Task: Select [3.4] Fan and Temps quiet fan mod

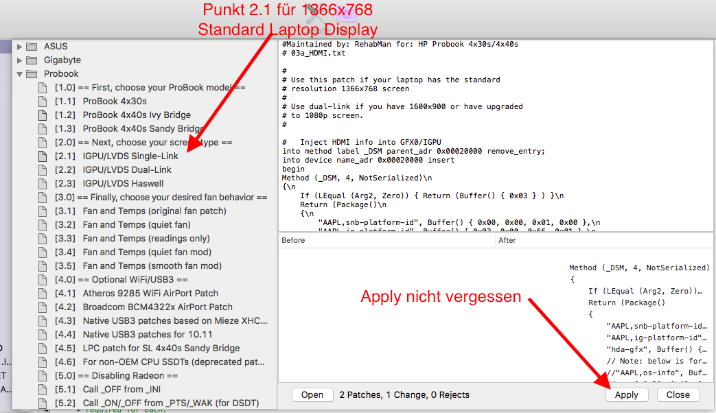Action: [144, 252]
